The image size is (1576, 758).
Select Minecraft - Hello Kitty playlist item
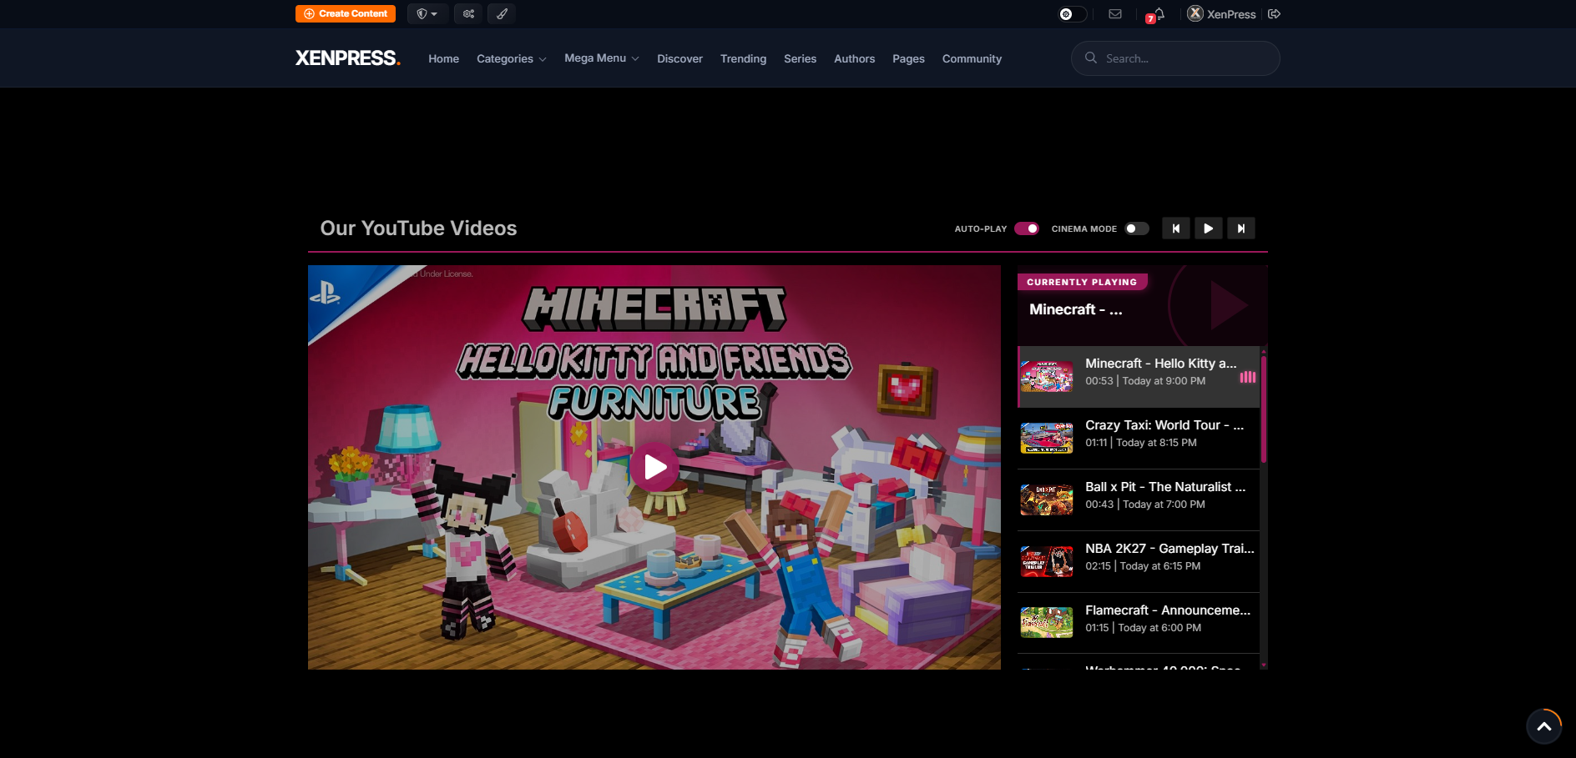[x=1139, y=376]
